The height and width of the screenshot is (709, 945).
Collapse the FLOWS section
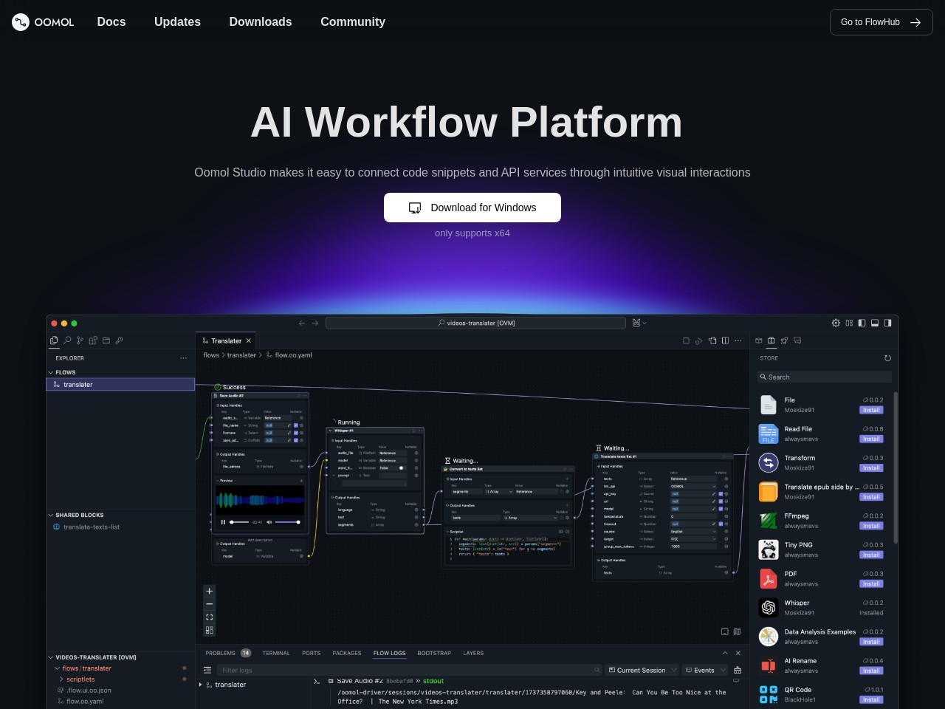click(50, 372)
